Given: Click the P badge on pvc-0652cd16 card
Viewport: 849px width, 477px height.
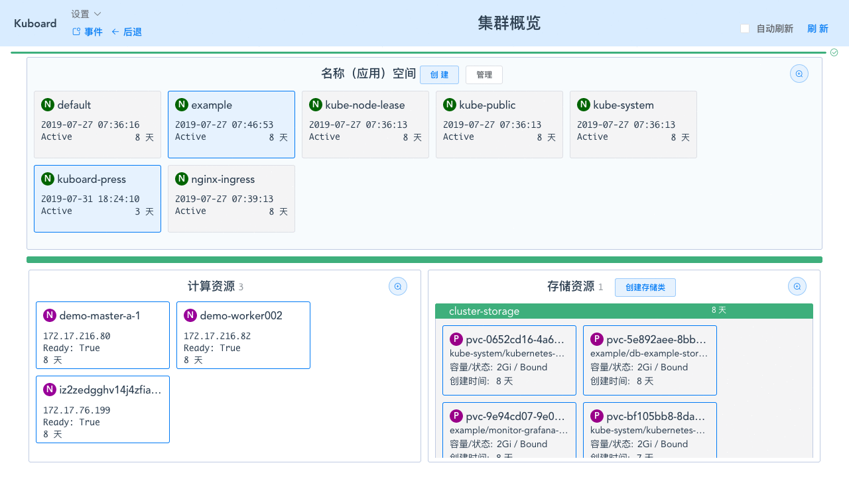Looking at the screenshot, I should tap(456, 339).
